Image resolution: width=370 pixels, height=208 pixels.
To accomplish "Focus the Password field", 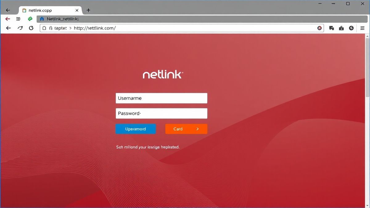I will click(161, 113).
